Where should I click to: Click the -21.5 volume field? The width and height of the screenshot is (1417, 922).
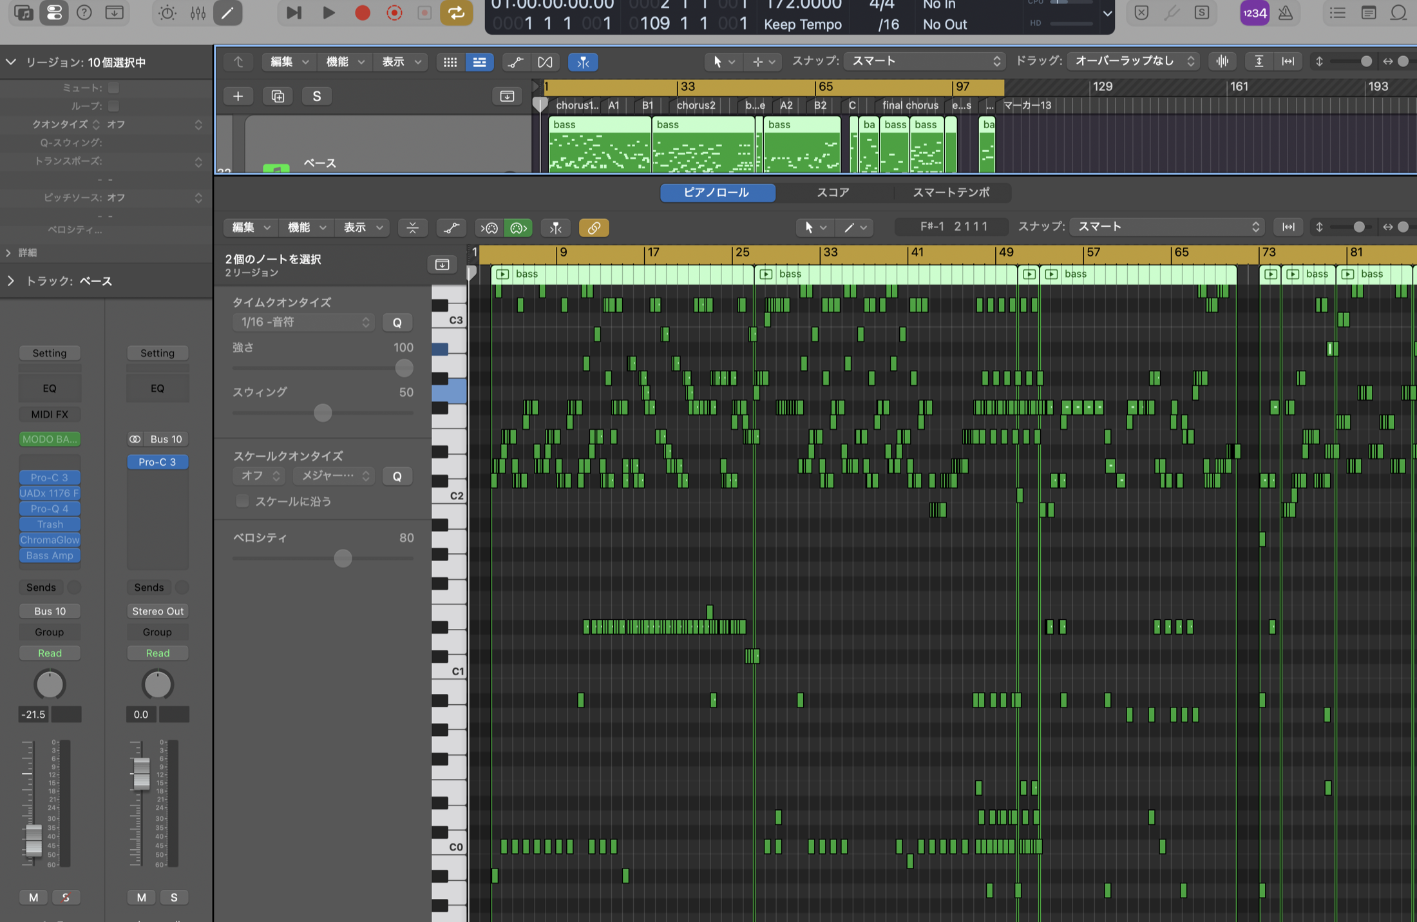coord(33,714)
